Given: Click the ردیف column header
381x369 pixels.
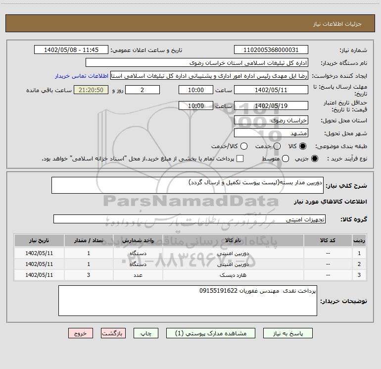Looking at the screenshot, I should click(359, 241).
